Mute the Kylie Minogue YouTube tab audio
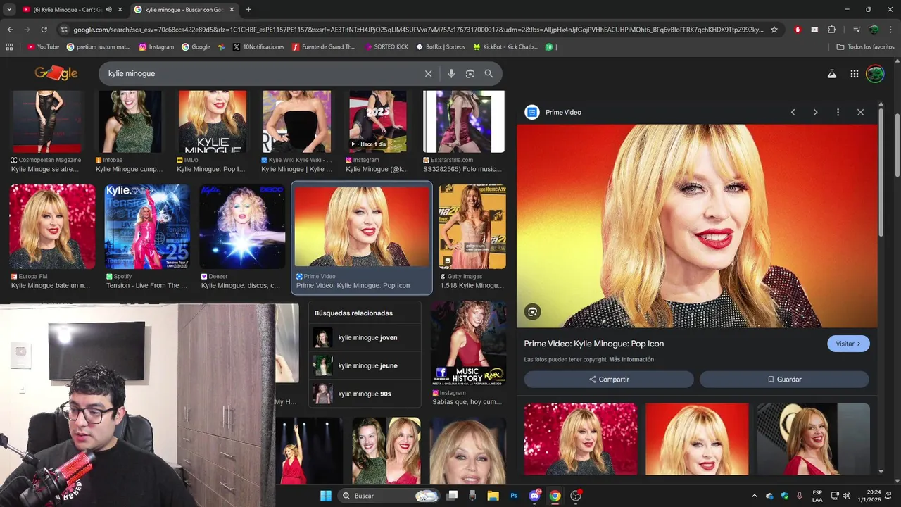The width and height of the screenshot is (901, 507). tap(108, 9)
